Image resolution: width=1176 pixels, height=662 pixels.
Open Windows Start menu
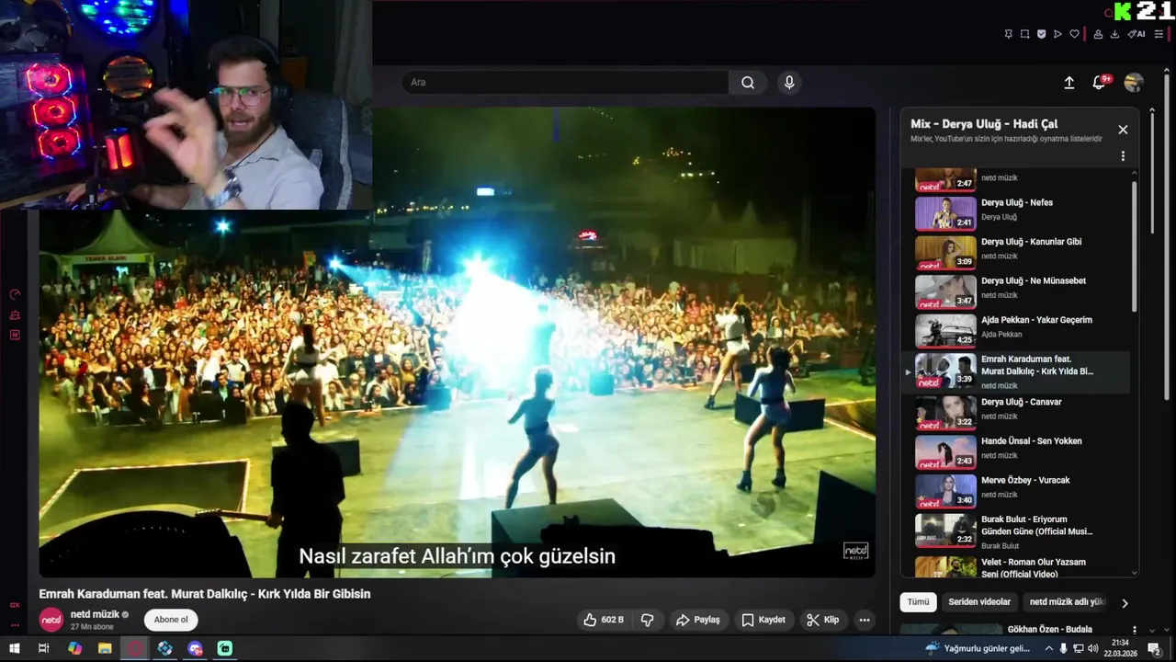(15, 648)
